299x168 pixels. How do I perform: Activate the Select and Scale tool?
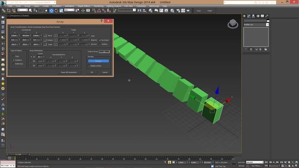[61, 10]
